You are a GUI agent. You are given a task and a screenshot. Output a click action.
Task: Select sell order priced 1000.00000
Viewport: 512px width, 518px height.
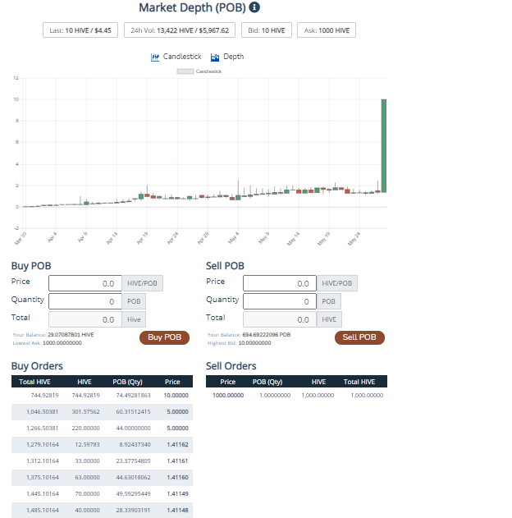296,396
